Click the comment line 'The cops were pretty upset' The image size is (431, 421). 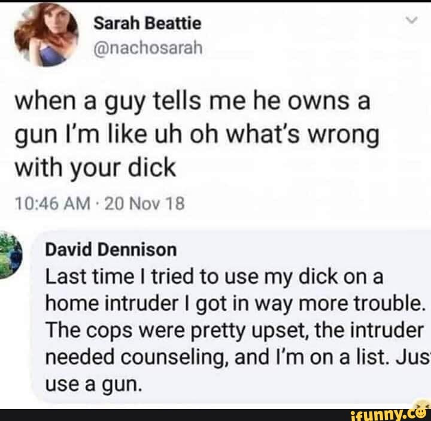235,331
